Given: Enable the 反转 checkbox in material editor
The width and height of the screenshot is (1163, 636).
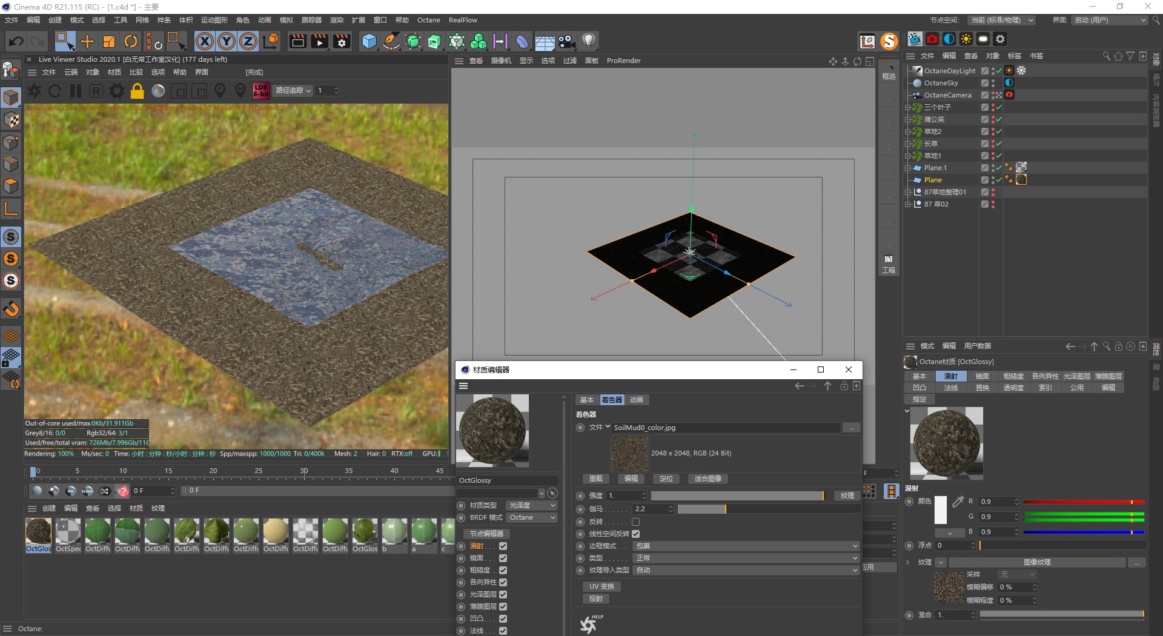Looking at the screenshot, I should (635, 522).
